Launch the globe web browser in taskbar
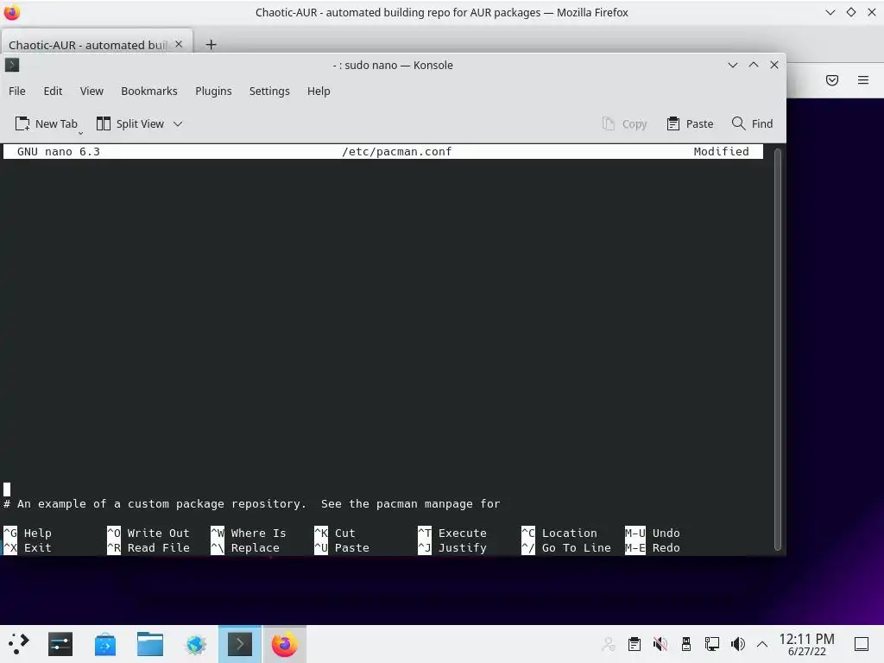Screen dimensions: 884x663 (x=196, y=644)
